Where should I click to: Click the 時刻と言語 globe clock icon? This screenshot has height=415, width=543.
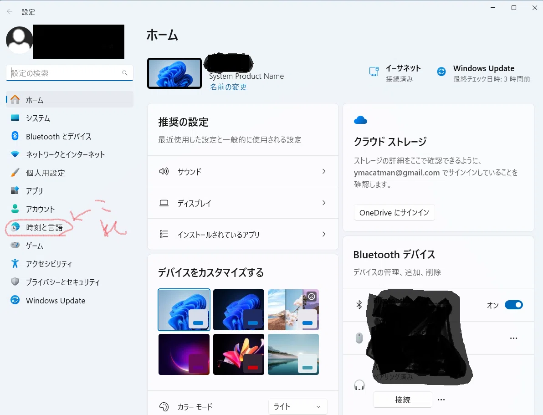point(15,227)
